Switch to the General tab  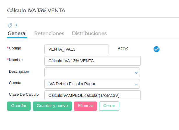coord(17,33)
